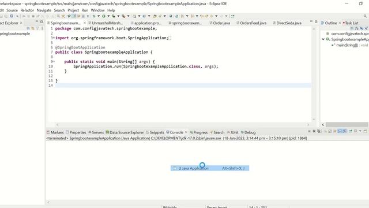Open the Progress view tab
Screen dimensions: 369x208
(x=198, y=132)
